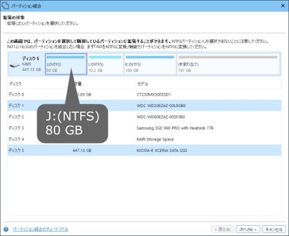Click the blue help question-mark icon

click(6, 229)
